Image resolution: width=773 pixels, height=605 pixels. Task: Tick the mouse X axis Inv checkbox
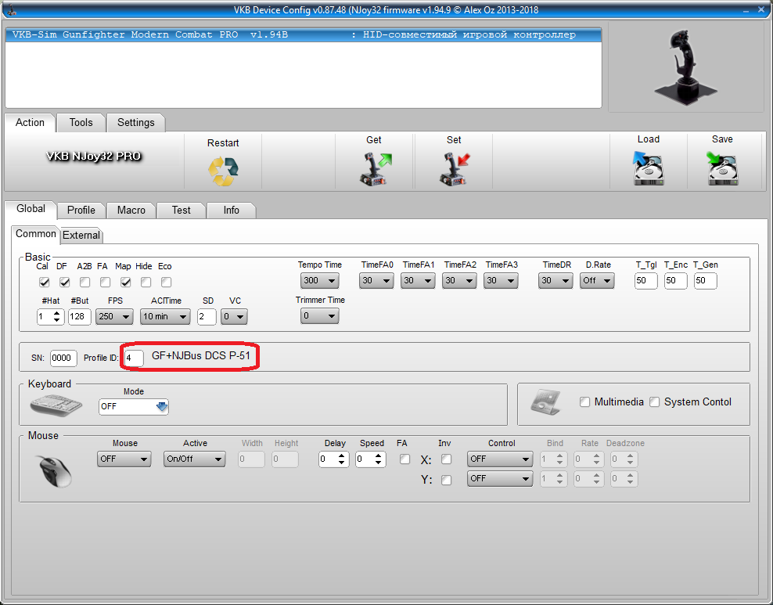(446, 459)
